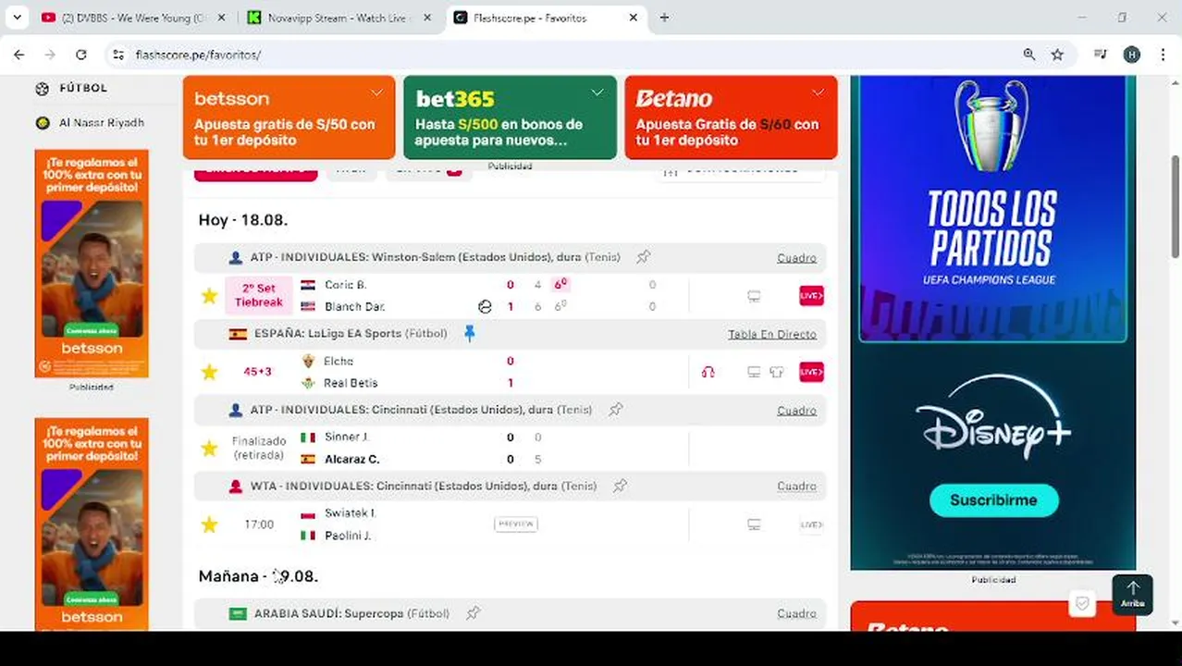1182x666 pixels.
Task: Open Tabla En Directo link
Action: pos(771,334)
